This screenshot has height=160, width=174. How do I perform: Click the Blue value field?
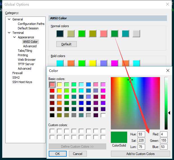click(x=164, y=147)
